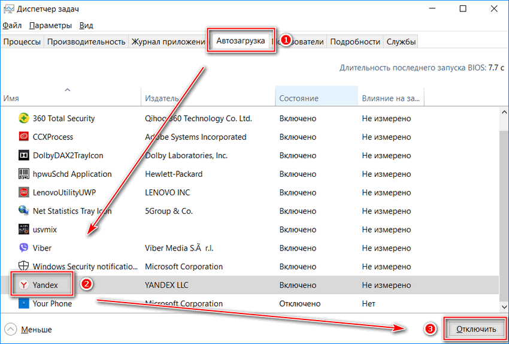
Task: Switch to the Процессы tab
Action: click(x=22, y=41)
